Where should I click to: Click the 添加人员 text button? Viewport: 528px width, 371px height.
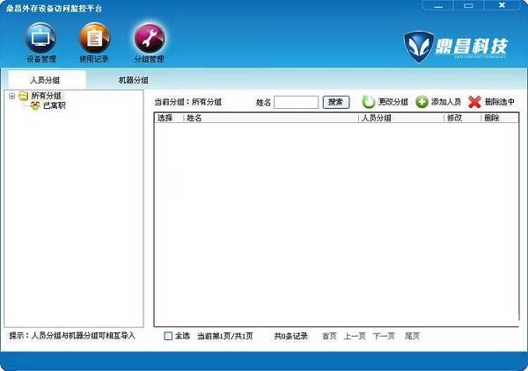[446, 102]
